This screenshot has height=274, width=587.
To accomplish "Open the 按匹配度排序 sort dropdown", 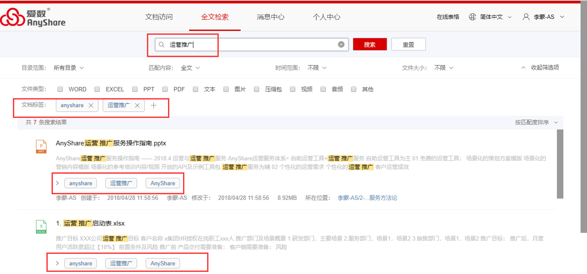I will tap(537, 123).
